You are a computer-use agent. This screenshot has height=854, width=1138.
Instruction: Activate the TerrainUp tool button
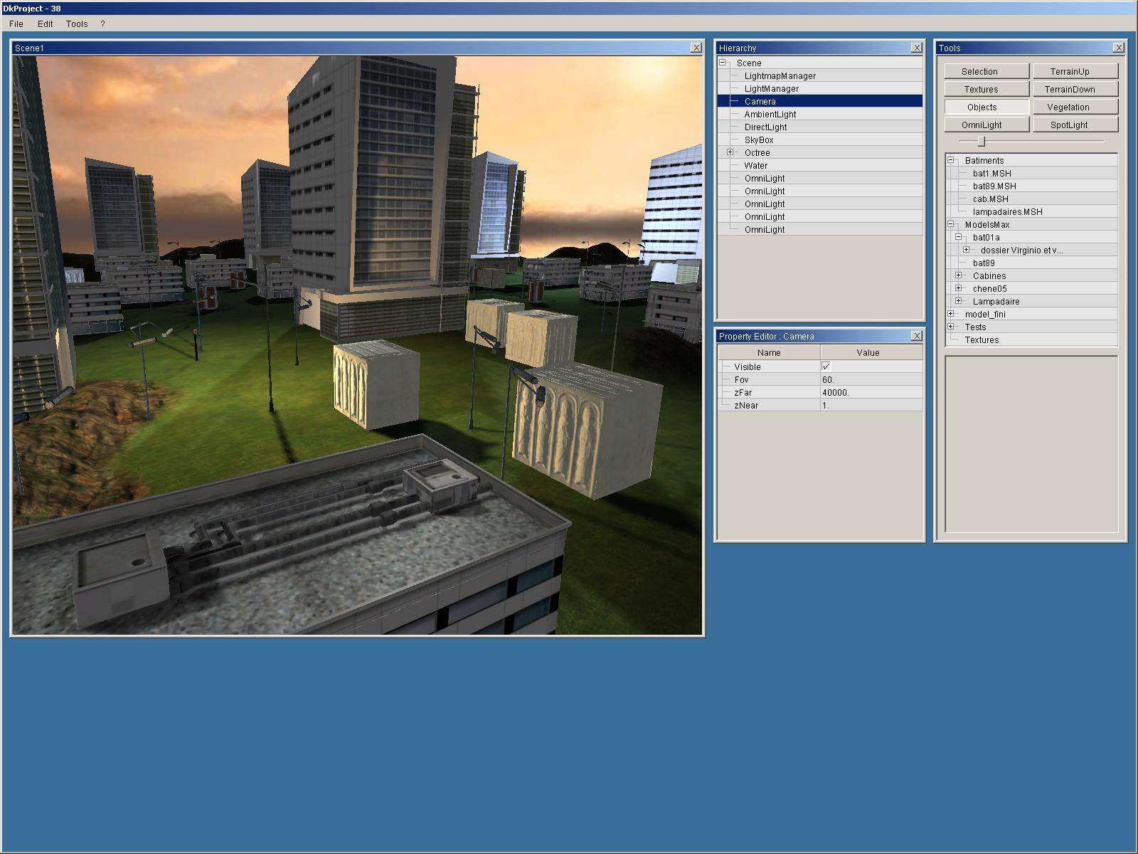(1075, 71)
